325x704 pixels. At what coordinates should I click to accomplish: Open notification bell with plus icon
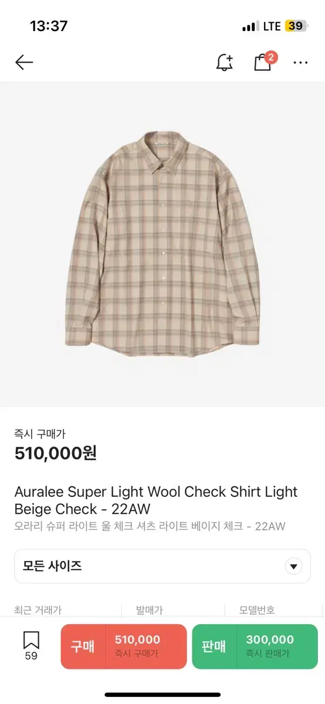pyautogui.click(x=224, y=62)
